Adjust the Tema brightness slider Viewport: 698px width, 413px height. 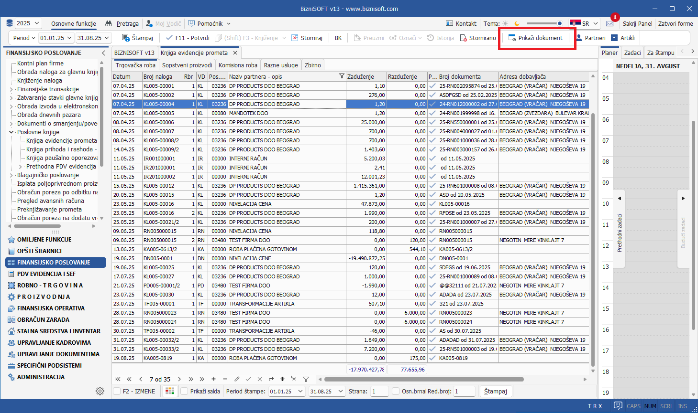tap(544, 23)
